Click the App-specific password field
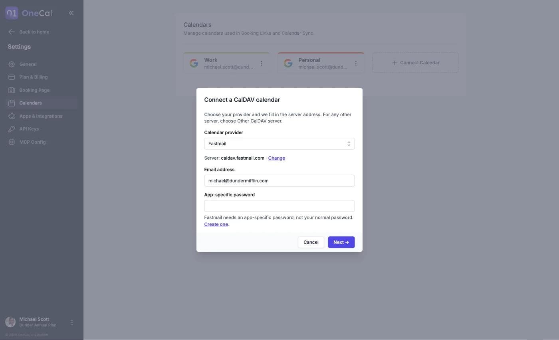The image size is (559, 340). pyautogui.click(x=279, y=206)
